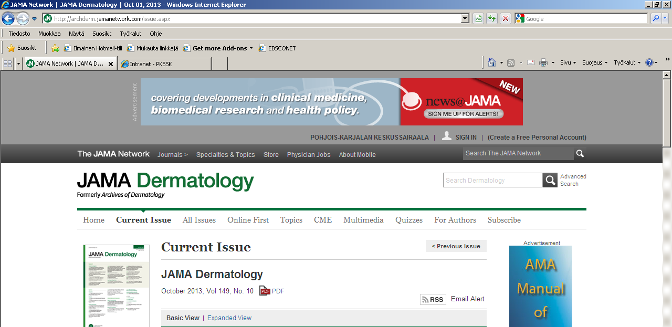
Task: Click the Email Alert link
Action: (x=468, y=299)
